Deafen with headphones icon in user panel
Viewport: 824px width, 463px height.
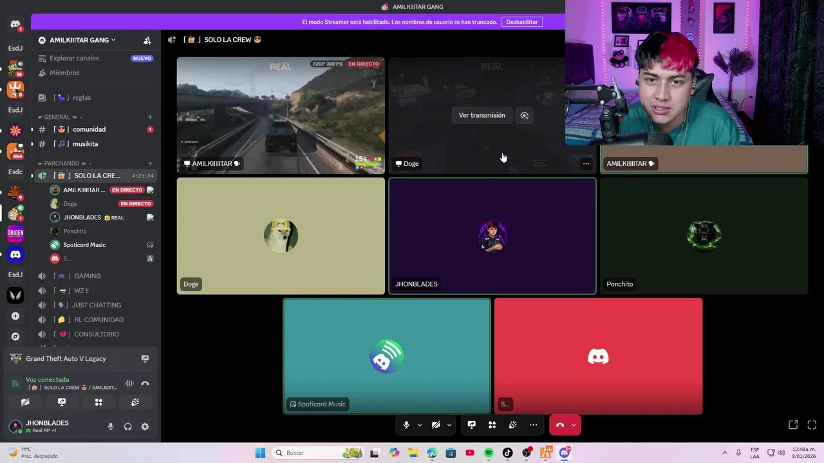pyautogui.click(x=127, y=426)
